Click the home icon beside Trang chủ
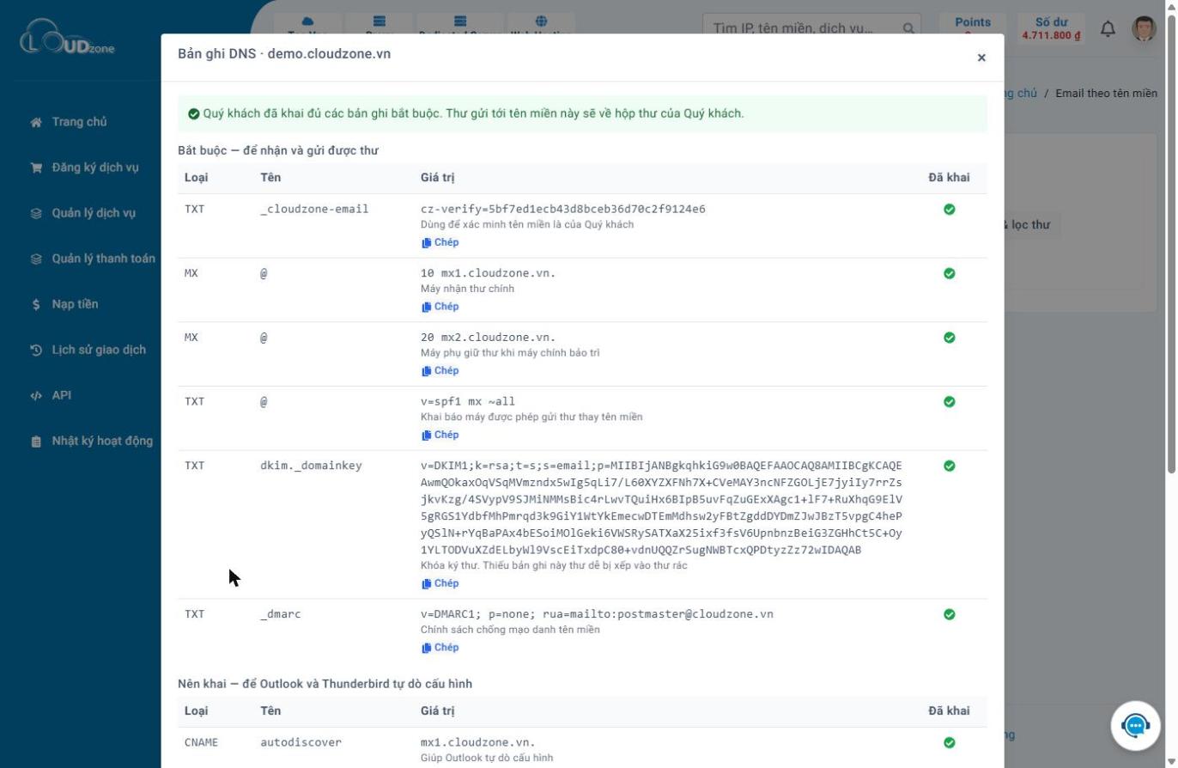Viewport: 1178px width, 768px height. [36, 122]
